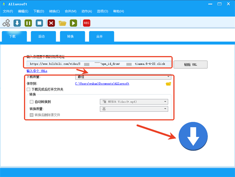The image size is (235, 177).
Task: Click the 粘贴 URL button
Action: click(x=191, y=65)
